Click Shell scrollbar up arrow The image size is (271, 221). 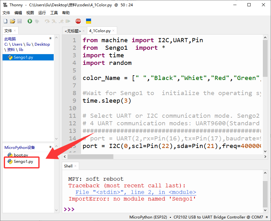265,173
